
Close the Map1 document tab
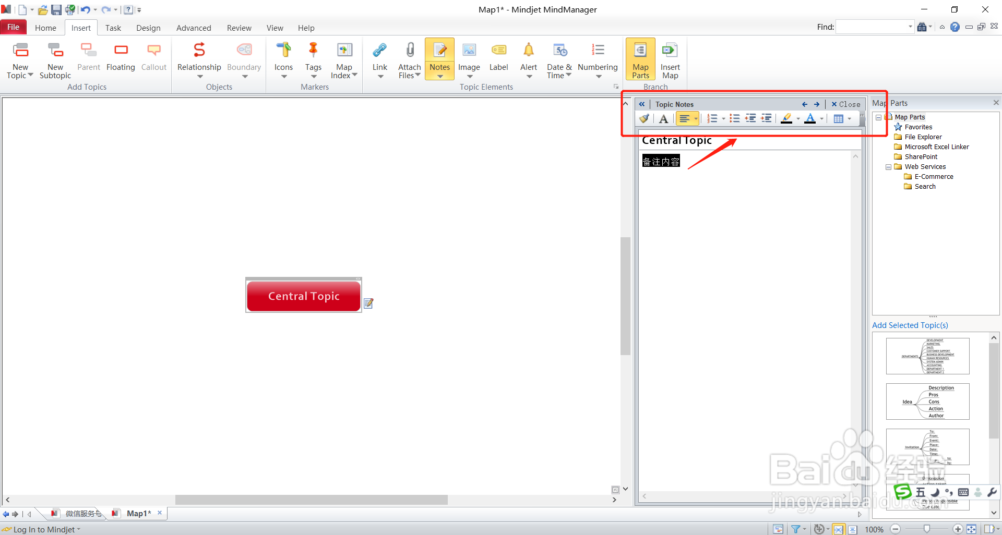(160, 513)
